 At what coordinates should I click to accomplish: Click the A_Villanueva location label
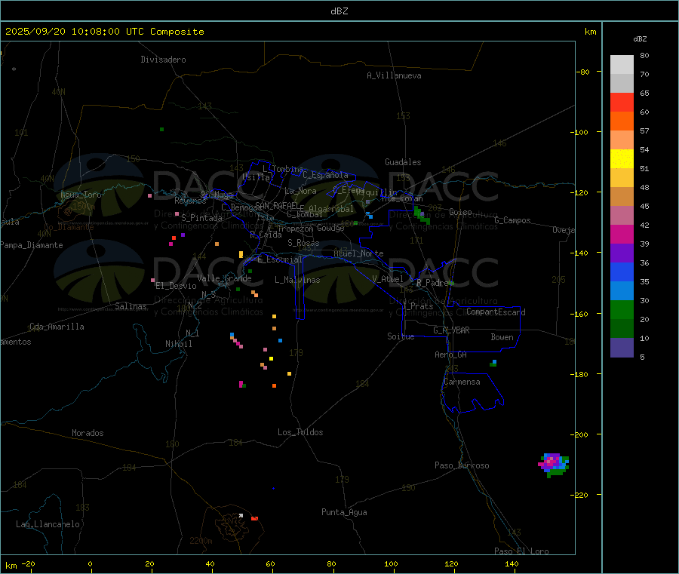(394, 75)
